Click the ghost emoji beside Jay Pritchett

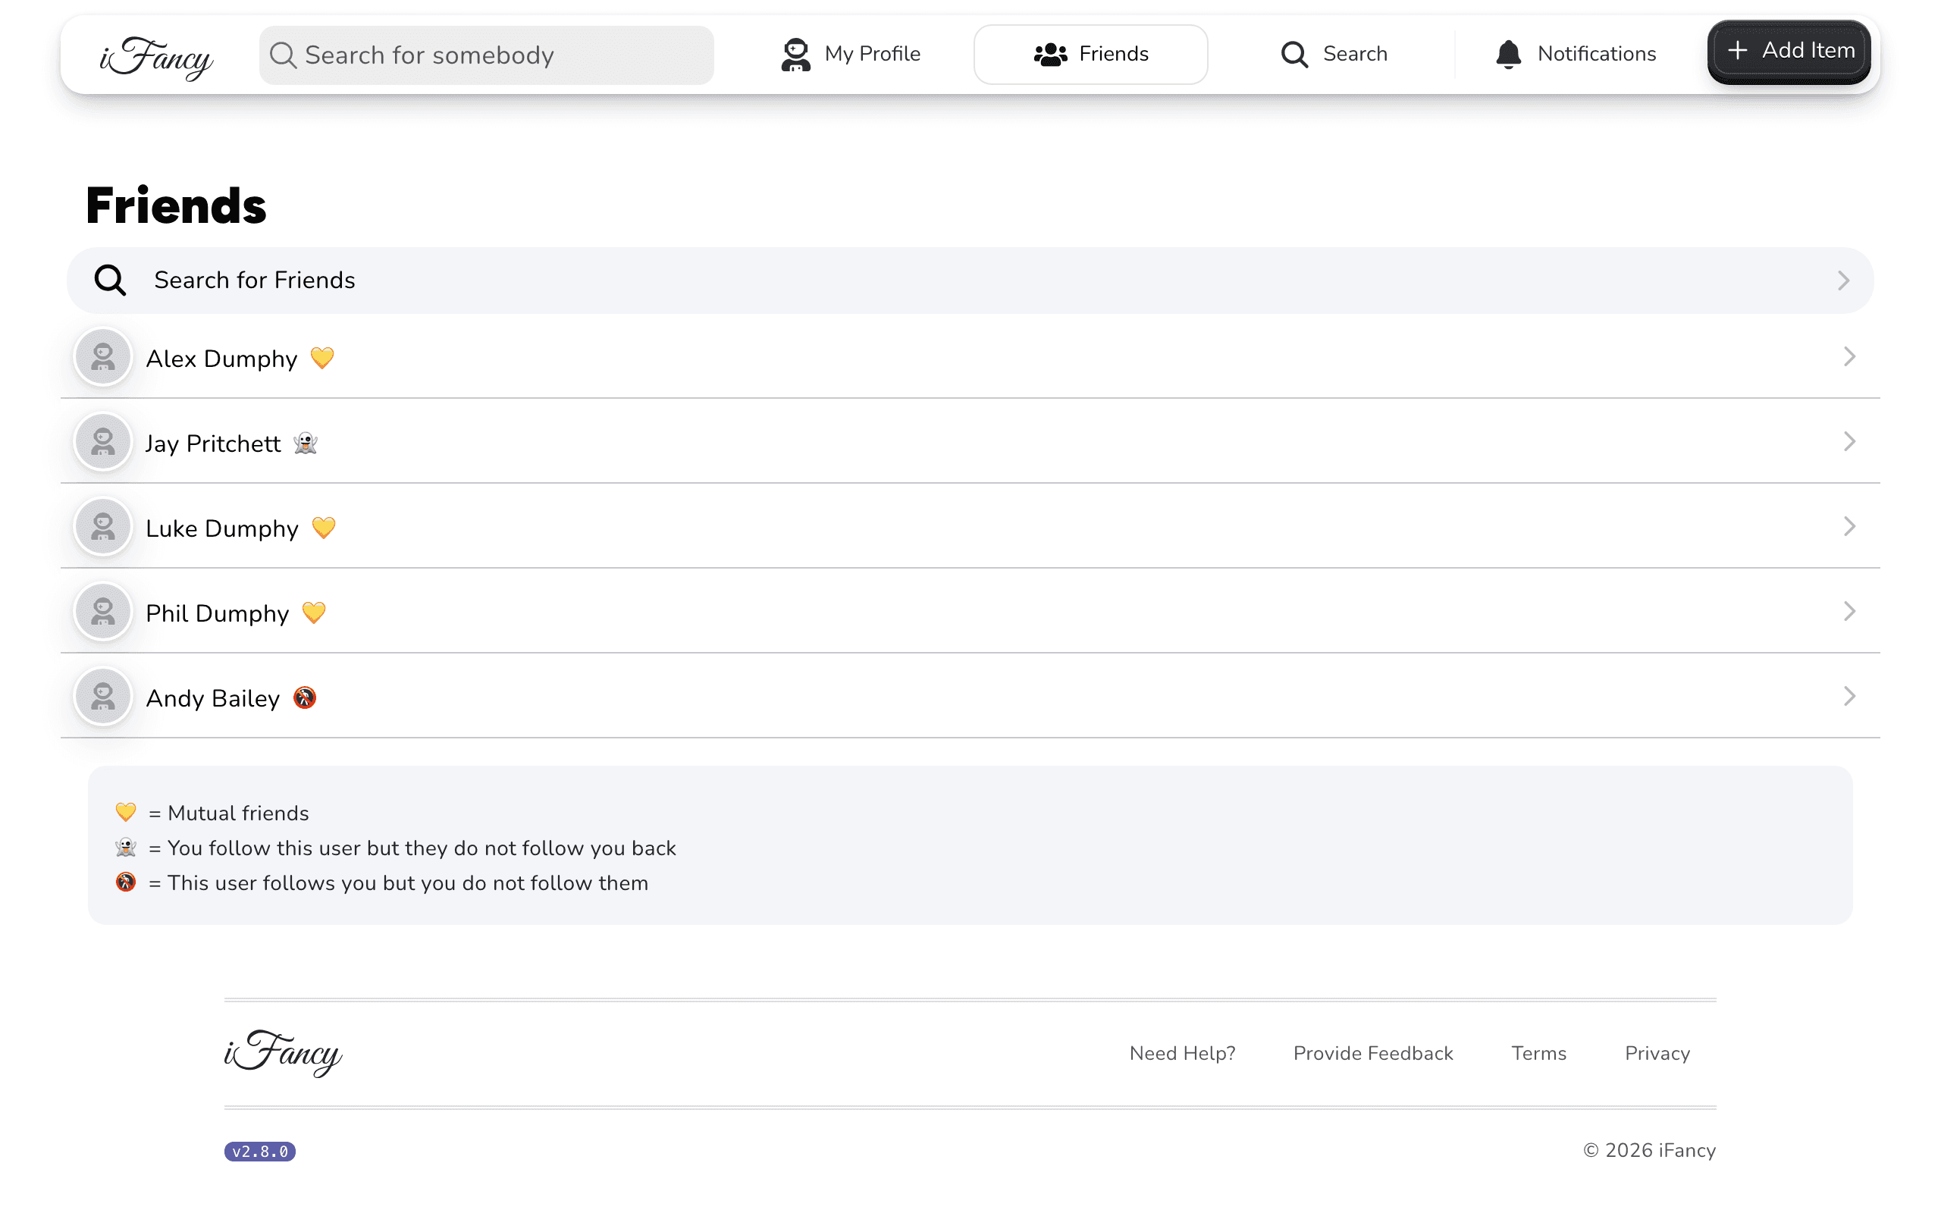click(x=306, y=443)
